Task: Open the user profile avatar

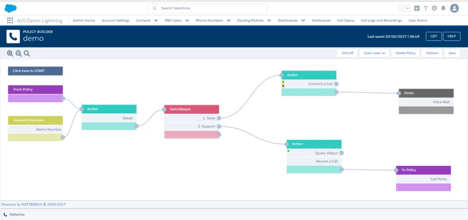Action: click(x=454, y=8)
